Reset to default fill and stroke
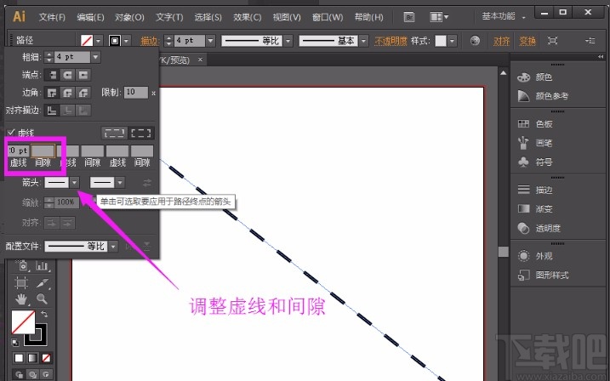 pyautogui.click(x=15, y=343)
